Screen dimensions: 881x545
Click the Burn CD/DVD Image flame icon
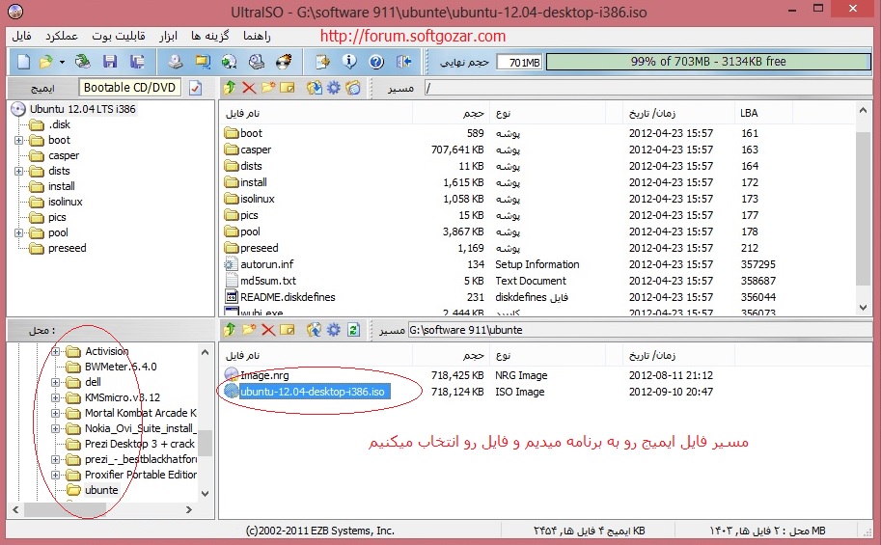(x=284, y=61)
